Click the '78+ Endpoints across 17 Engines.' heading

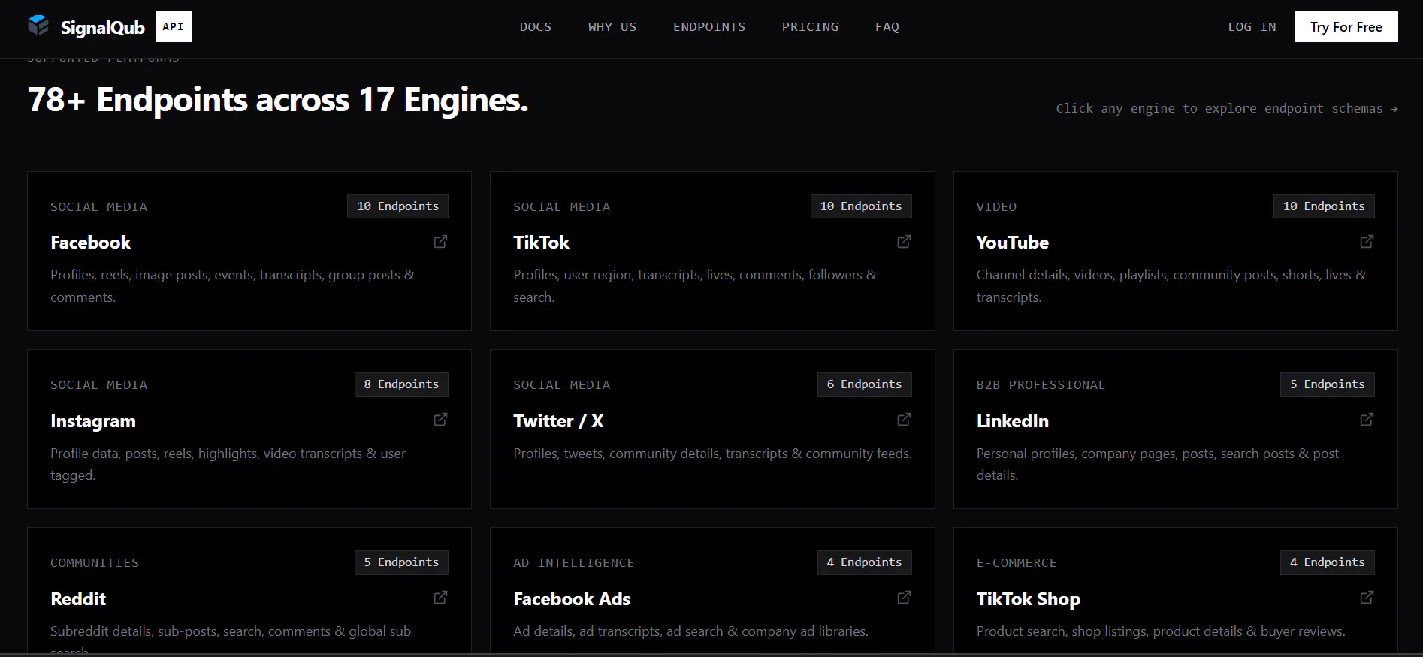click(x=278, y=100)
